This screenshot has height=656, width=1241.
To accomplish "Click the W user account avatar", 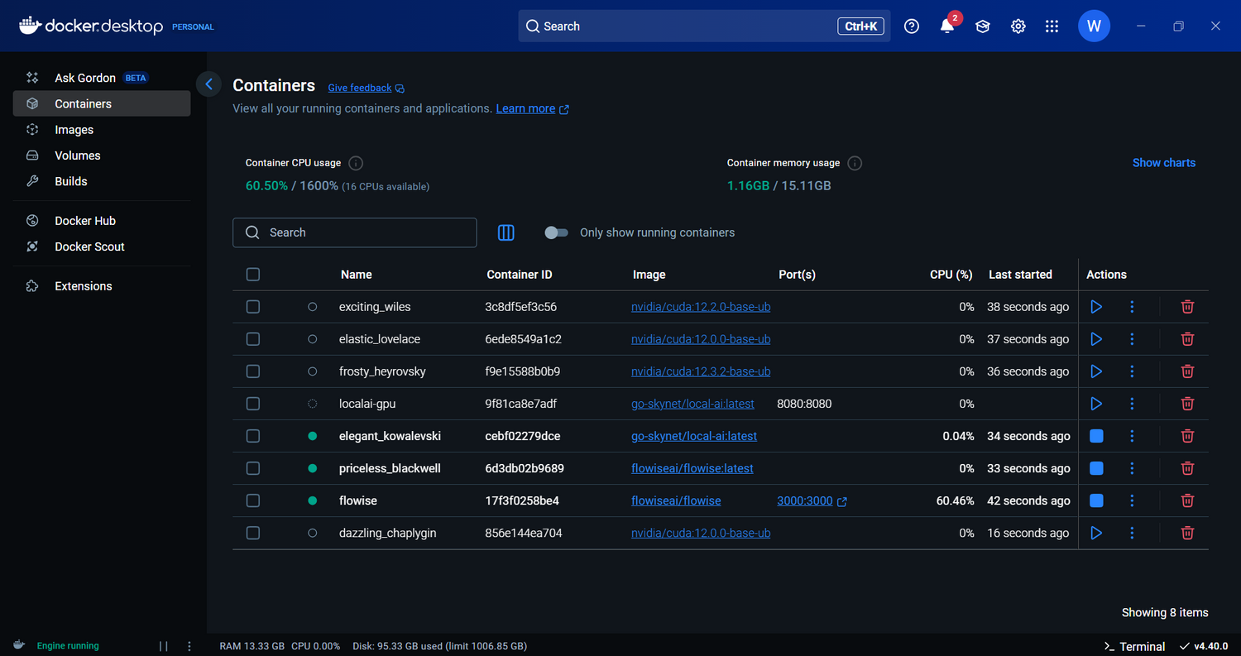I will (x=1094, y=26).
